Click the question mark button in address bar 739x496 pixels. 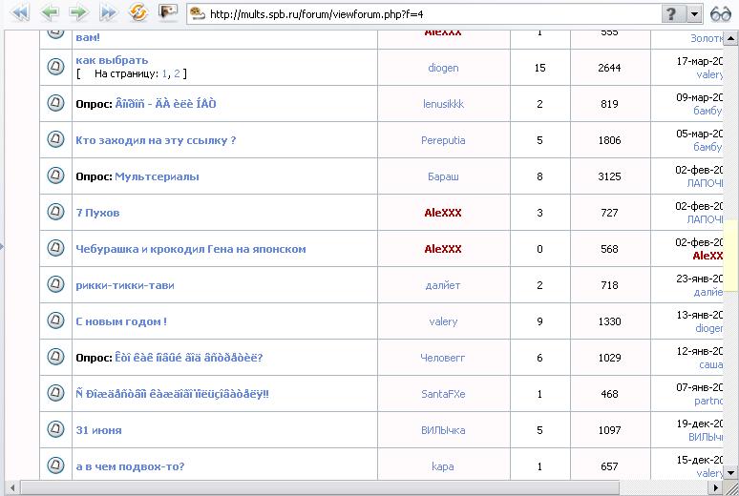pyautogui.click(x=672, y=13)
